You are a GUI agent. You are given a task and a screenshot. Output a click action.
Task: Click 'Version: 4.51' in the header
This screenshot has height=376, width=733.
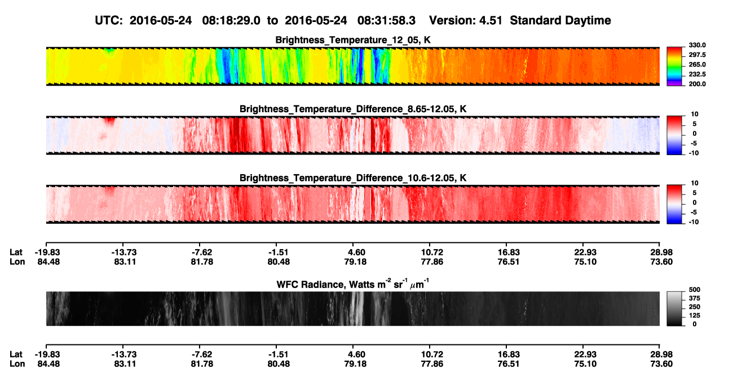[467, 20]
